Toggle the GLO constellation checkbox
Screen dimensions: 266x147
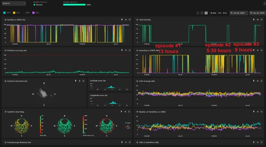click(x=14, y=13)
